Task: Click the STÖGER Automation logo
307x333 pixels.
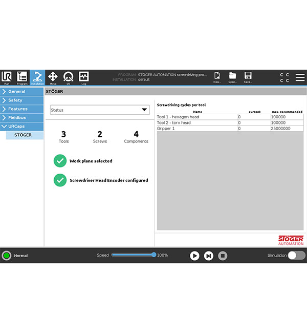Action: pyautogui.click(x=291, y=240)
